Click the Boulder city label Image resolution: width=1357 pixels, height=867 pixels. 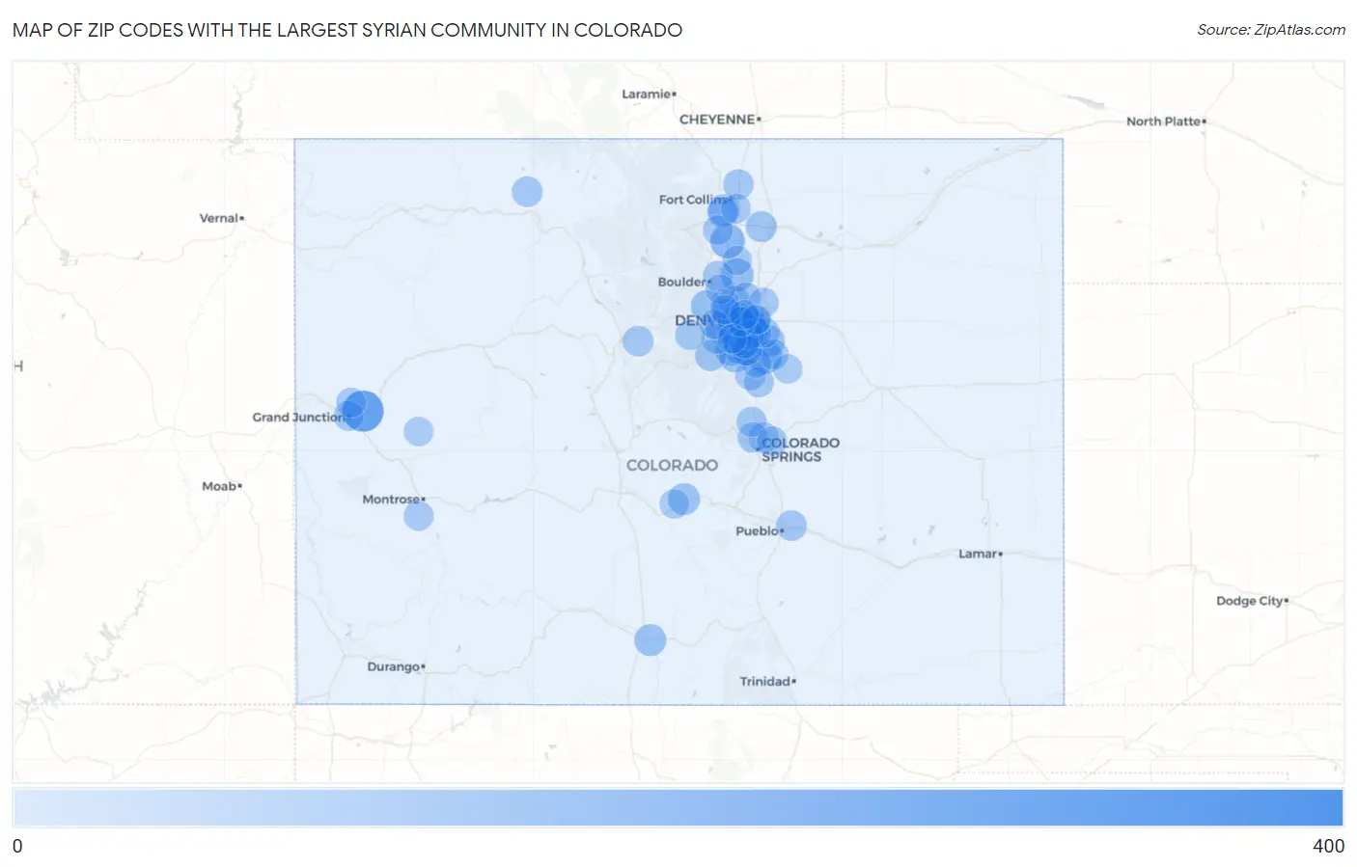(682, 282)
